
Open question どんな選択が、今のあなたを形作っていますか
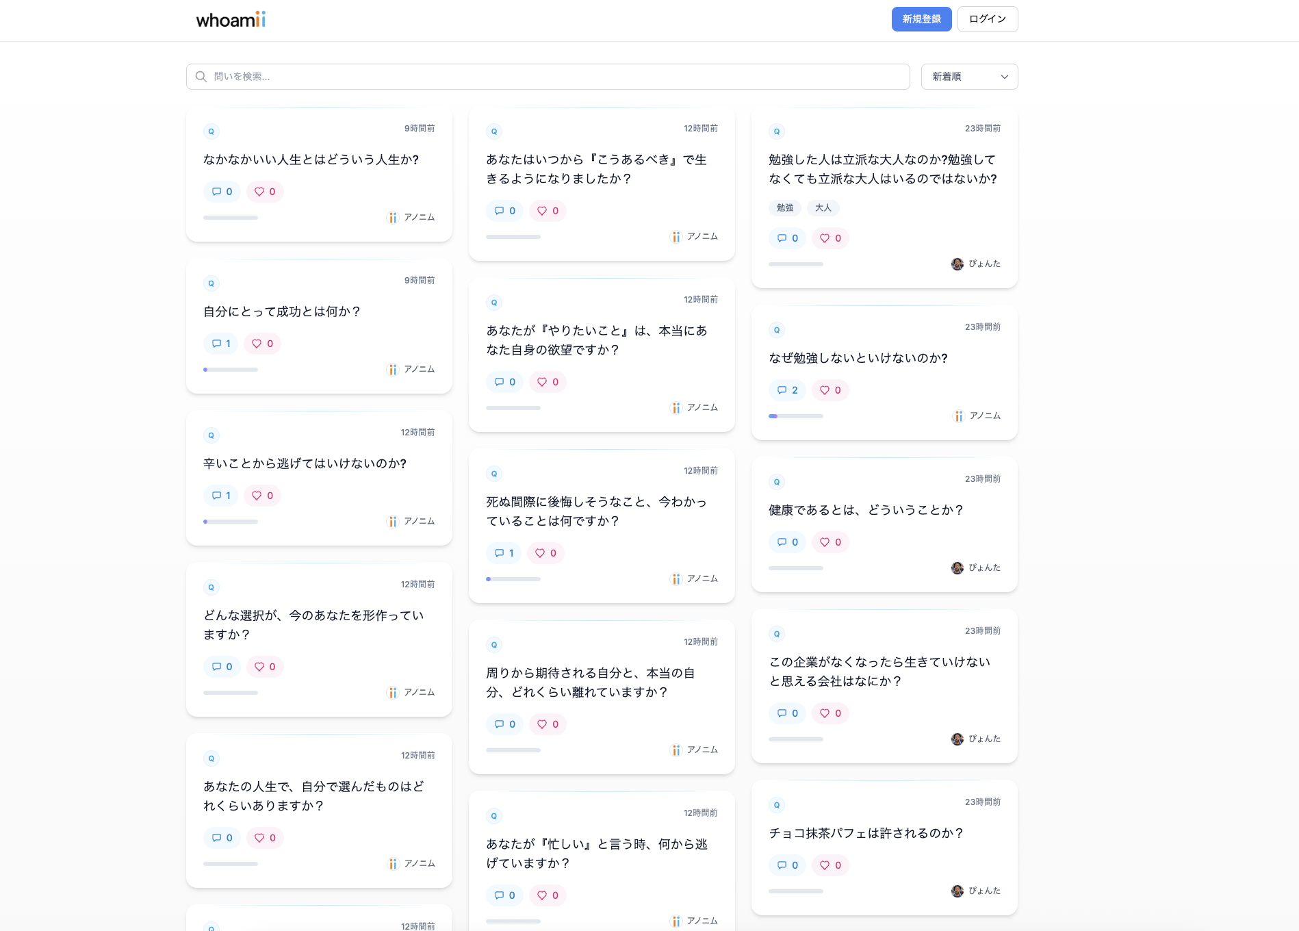(x=313, y=625)
